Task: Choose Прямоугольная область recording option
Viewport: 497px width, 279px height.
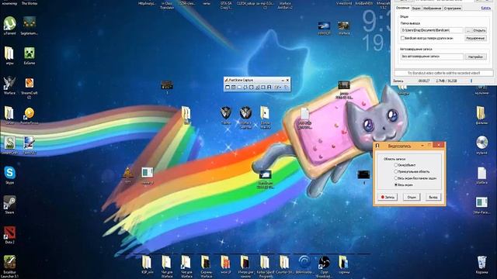Action: point(412,171)
